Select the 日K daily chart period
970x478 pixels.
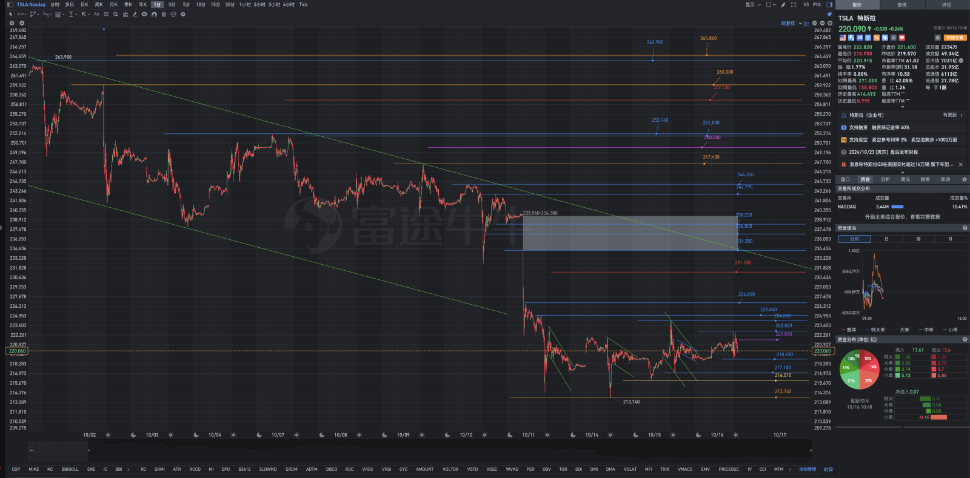tap(84, 4)
